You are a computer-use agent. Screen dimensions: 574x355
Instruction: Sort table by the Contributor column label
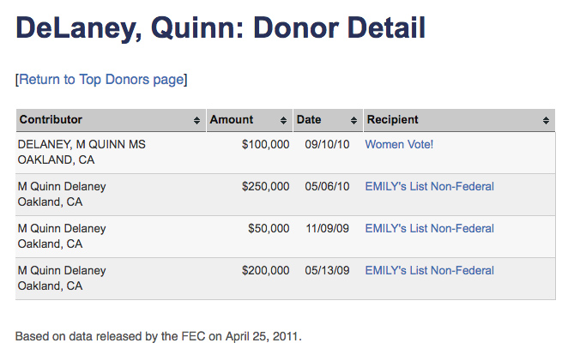pyautogui.click(x=51, y=120)
